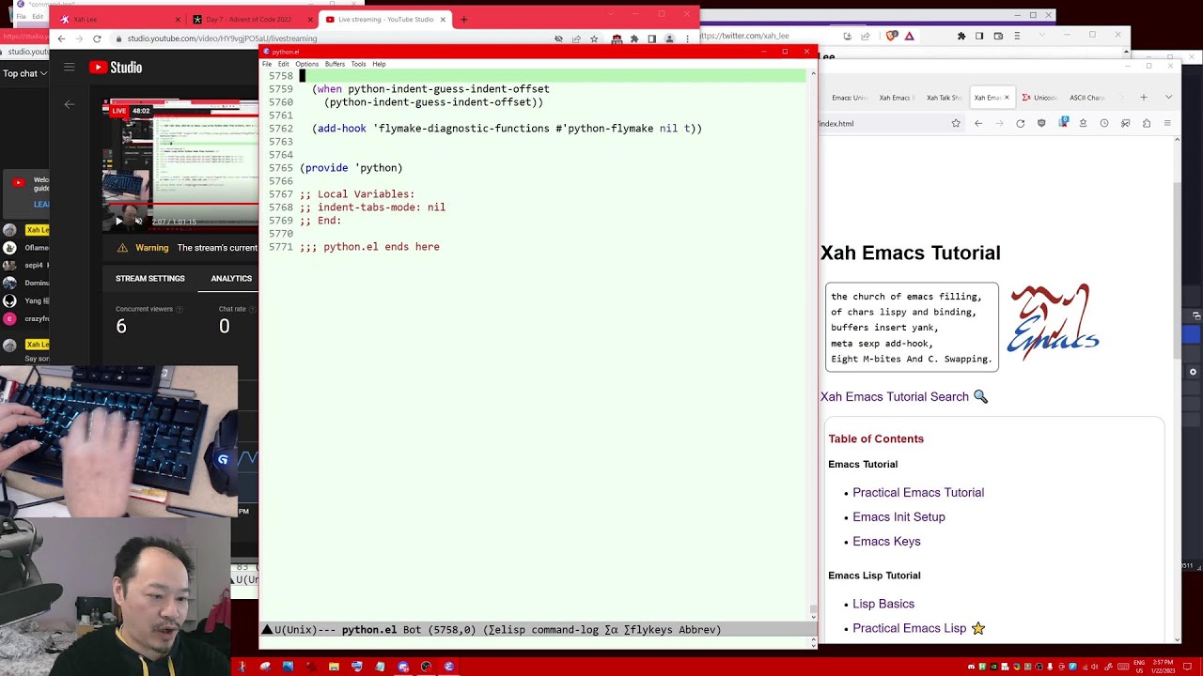Viewport: 1203px width, 676px height.
Task: Open the File menu in Emacs
Action: (267, 64)
